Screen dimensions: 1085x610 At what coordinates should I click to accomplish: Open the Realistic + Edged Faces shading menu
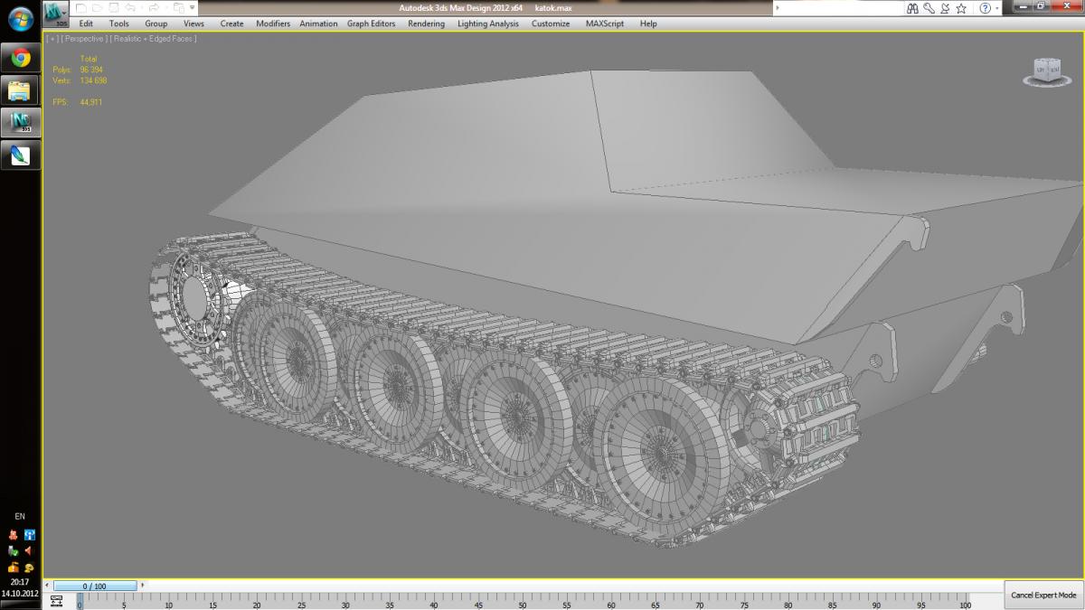(x=154, y=39)
